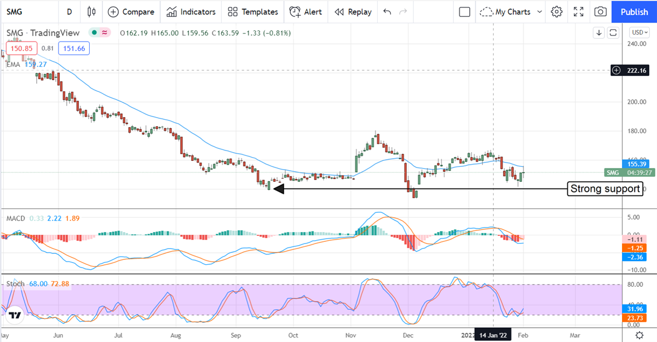Open the Templates menu
The image size is (657, 342).
pos(253,11)
